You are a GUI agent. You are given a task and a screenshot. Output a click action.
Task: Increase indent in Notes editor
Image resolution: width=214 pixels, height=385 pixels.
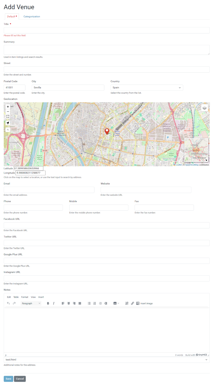pyautogui.click(x=106, y=303)
